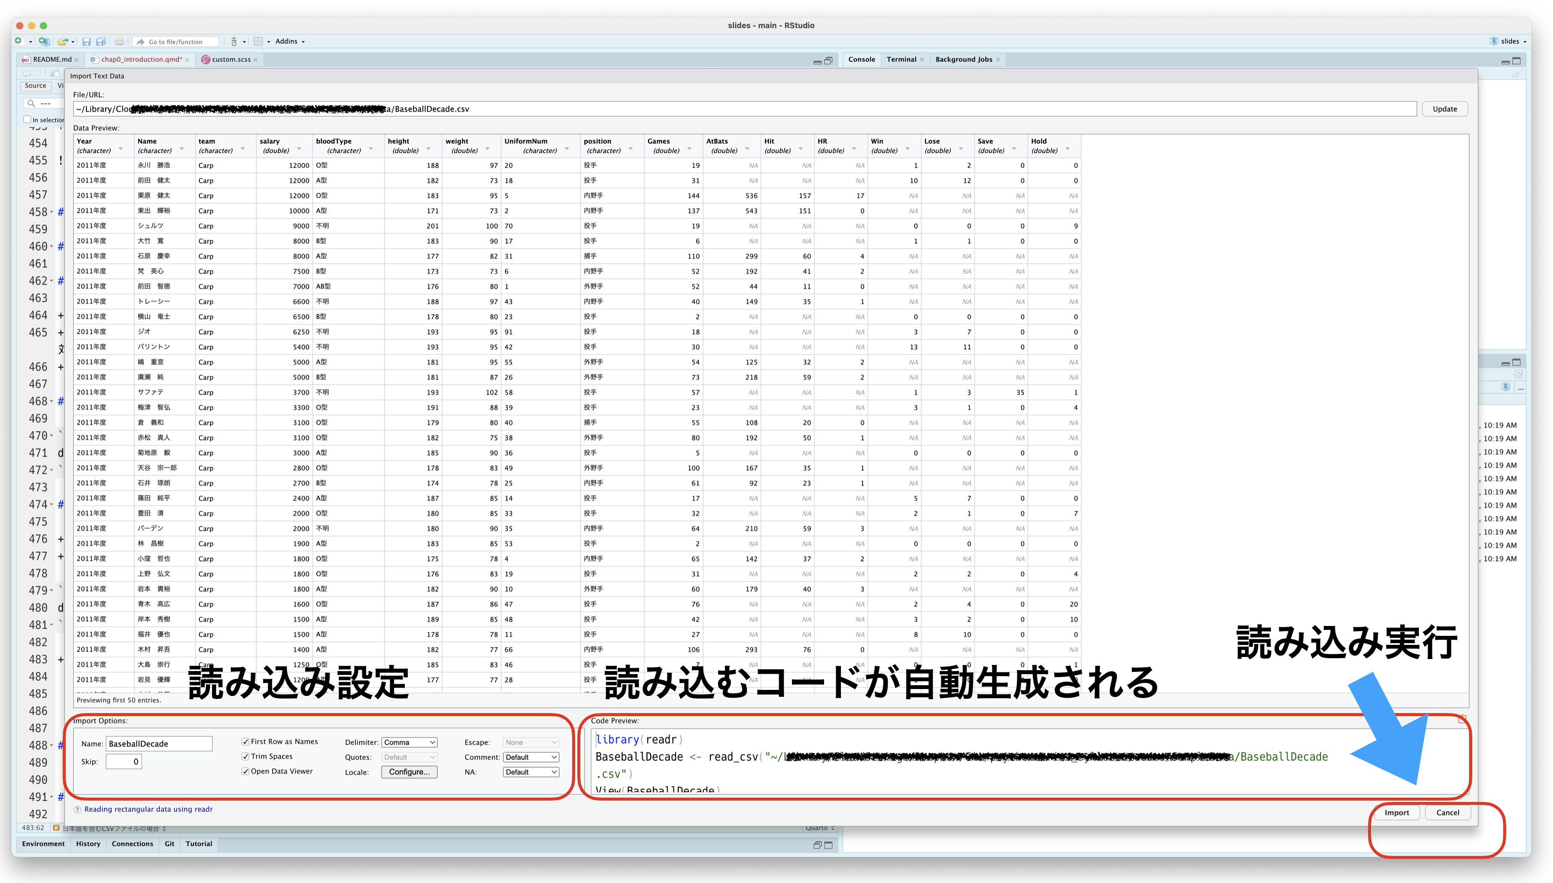The height and width of the screenshot is (883, 1553).
Task: Click the Source mode button
Action: 35,86
